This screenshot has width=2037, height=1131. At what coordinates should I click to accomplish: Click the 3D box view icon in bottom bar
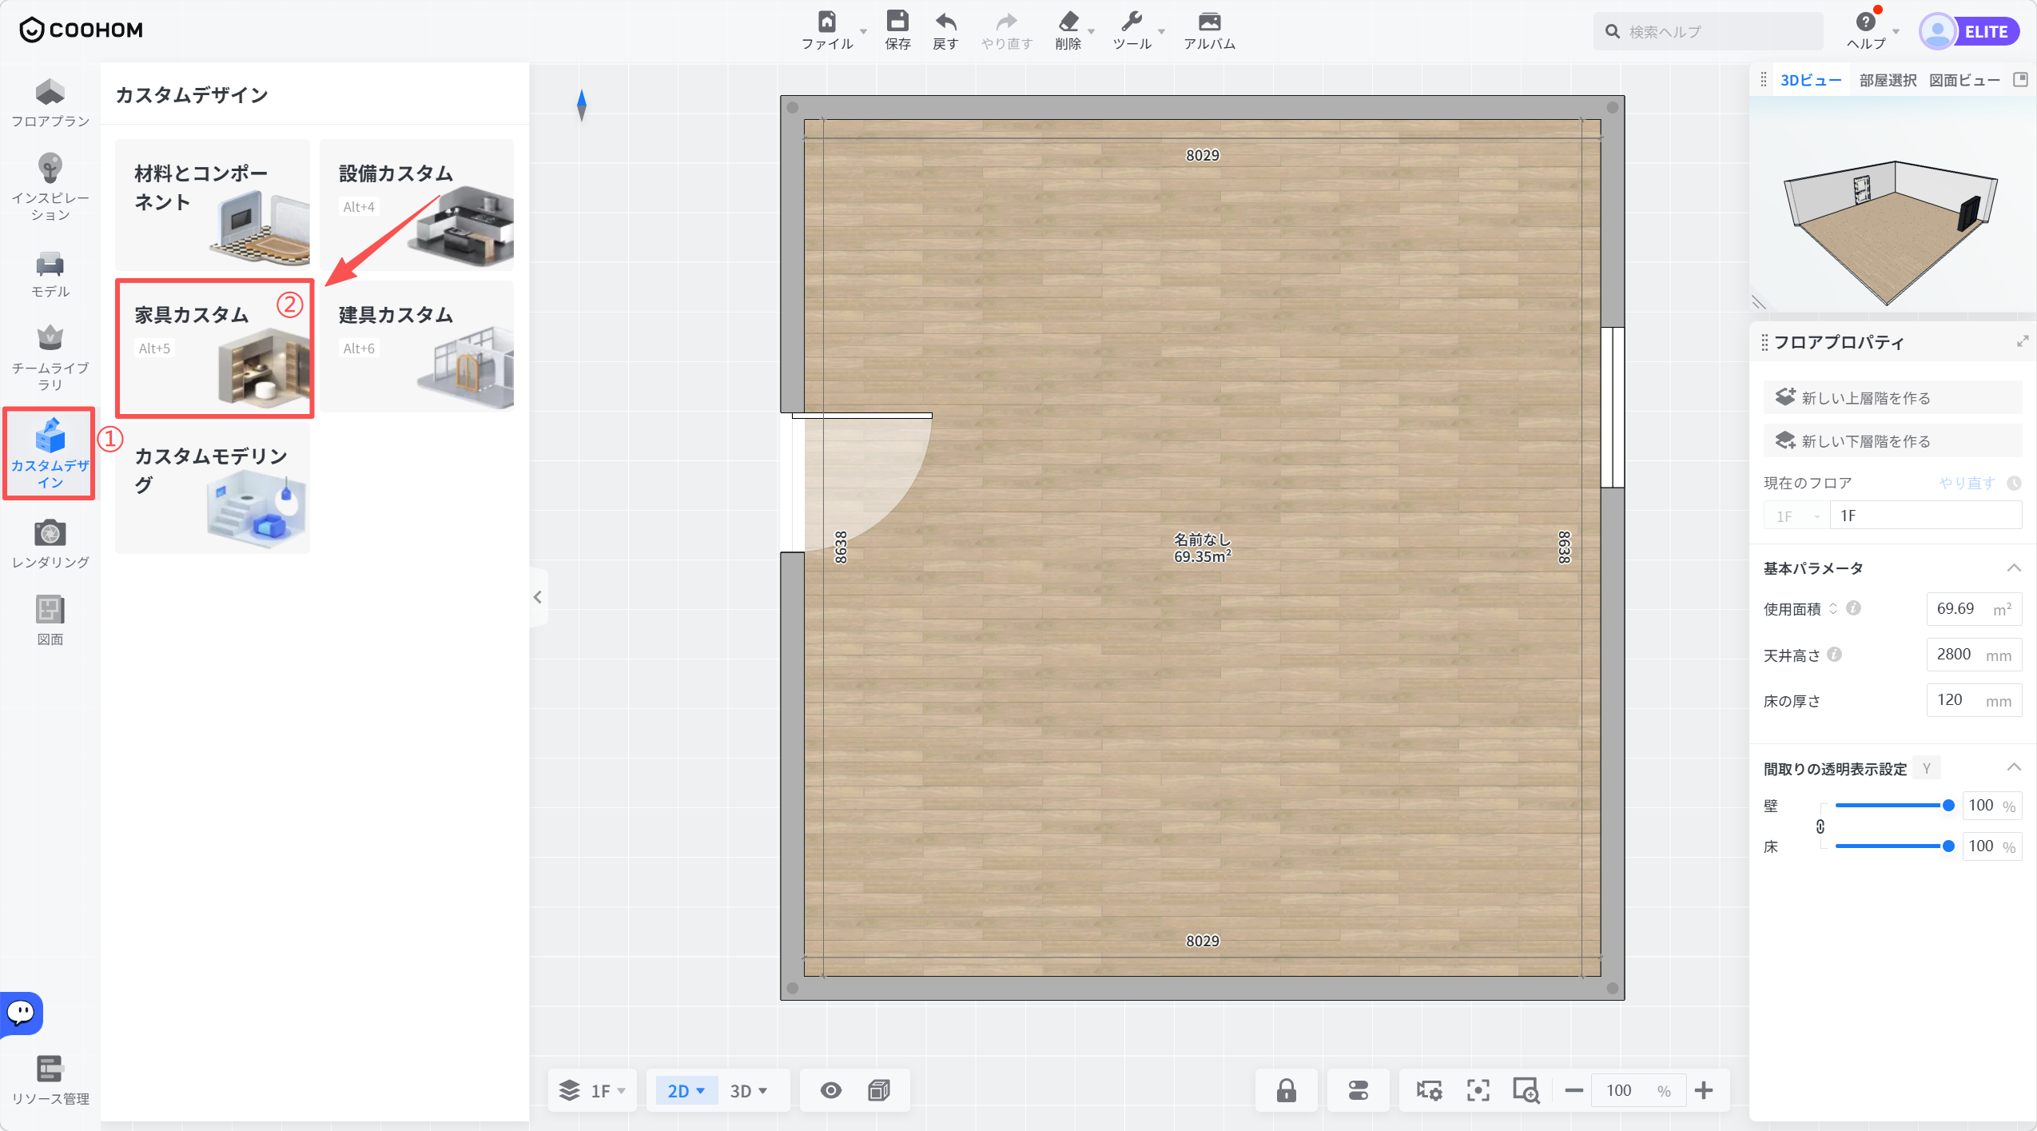point(878,1090)
